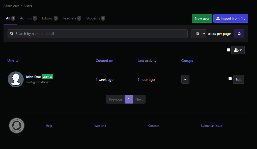Open the users per page dropdown
This screenshot has height=149, width=257.
click(198, 34)
